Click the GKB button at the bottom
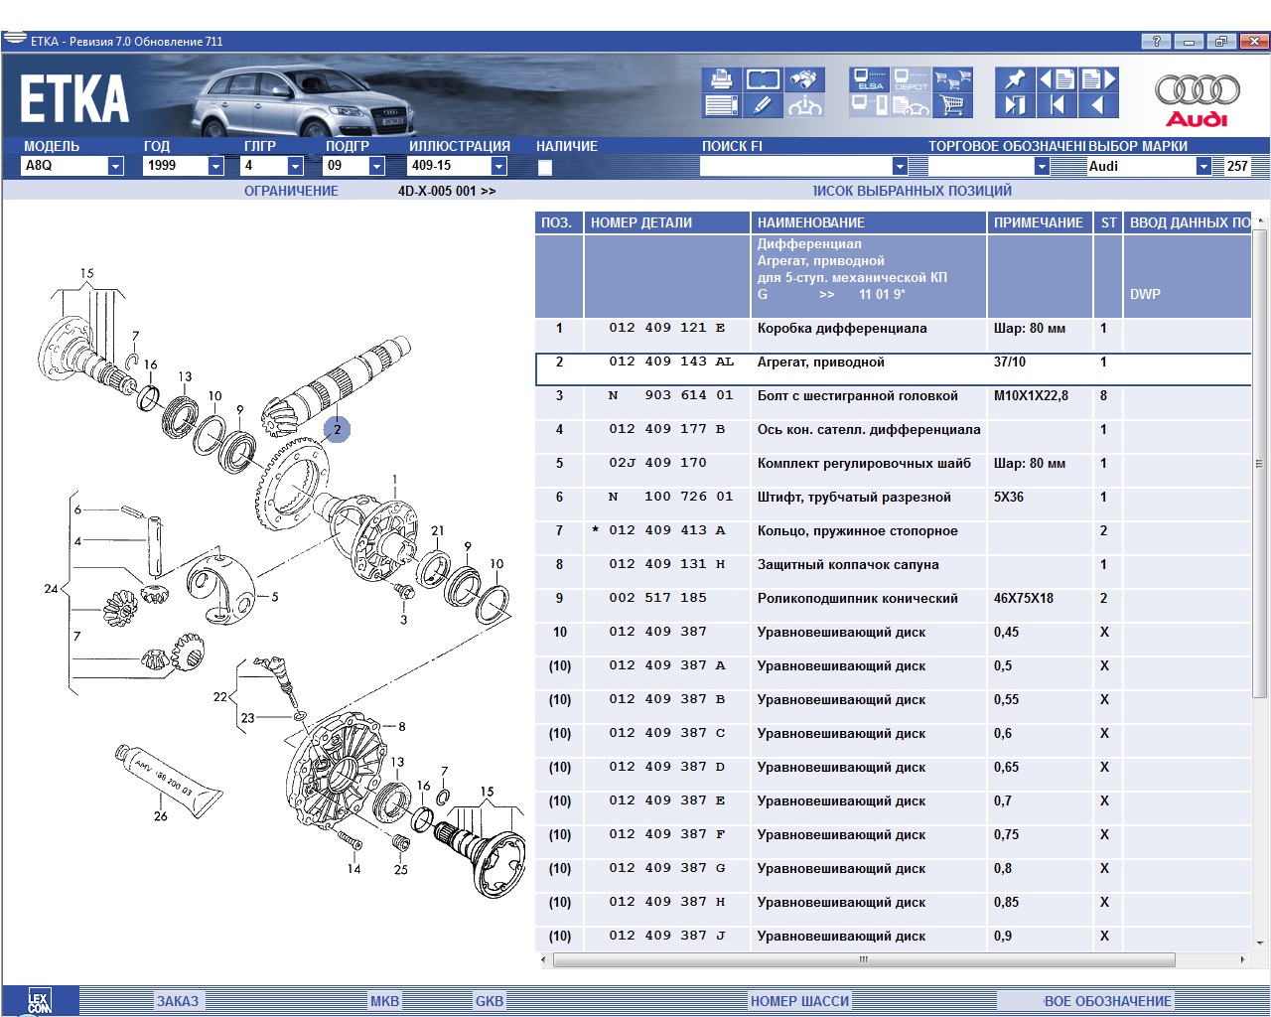The image size is (1271, 1017). (x=489, y=1001)
